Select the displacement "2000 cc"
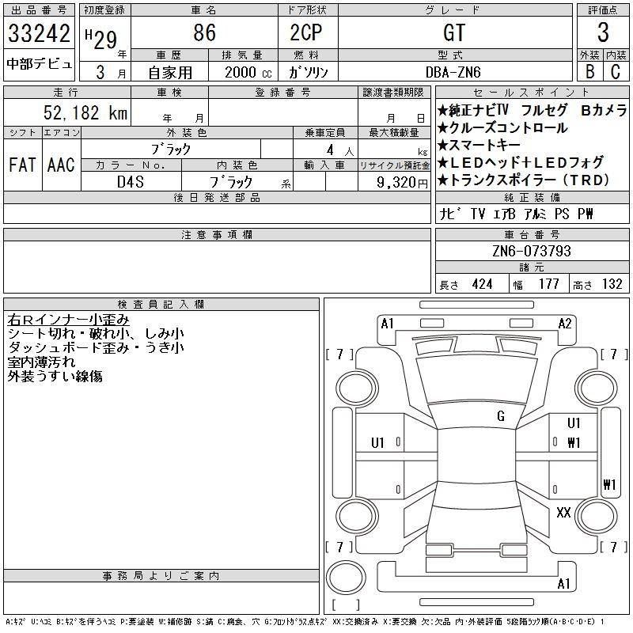Image resolution: width=633 pixels, height=633 pixels. pos(248,73)
